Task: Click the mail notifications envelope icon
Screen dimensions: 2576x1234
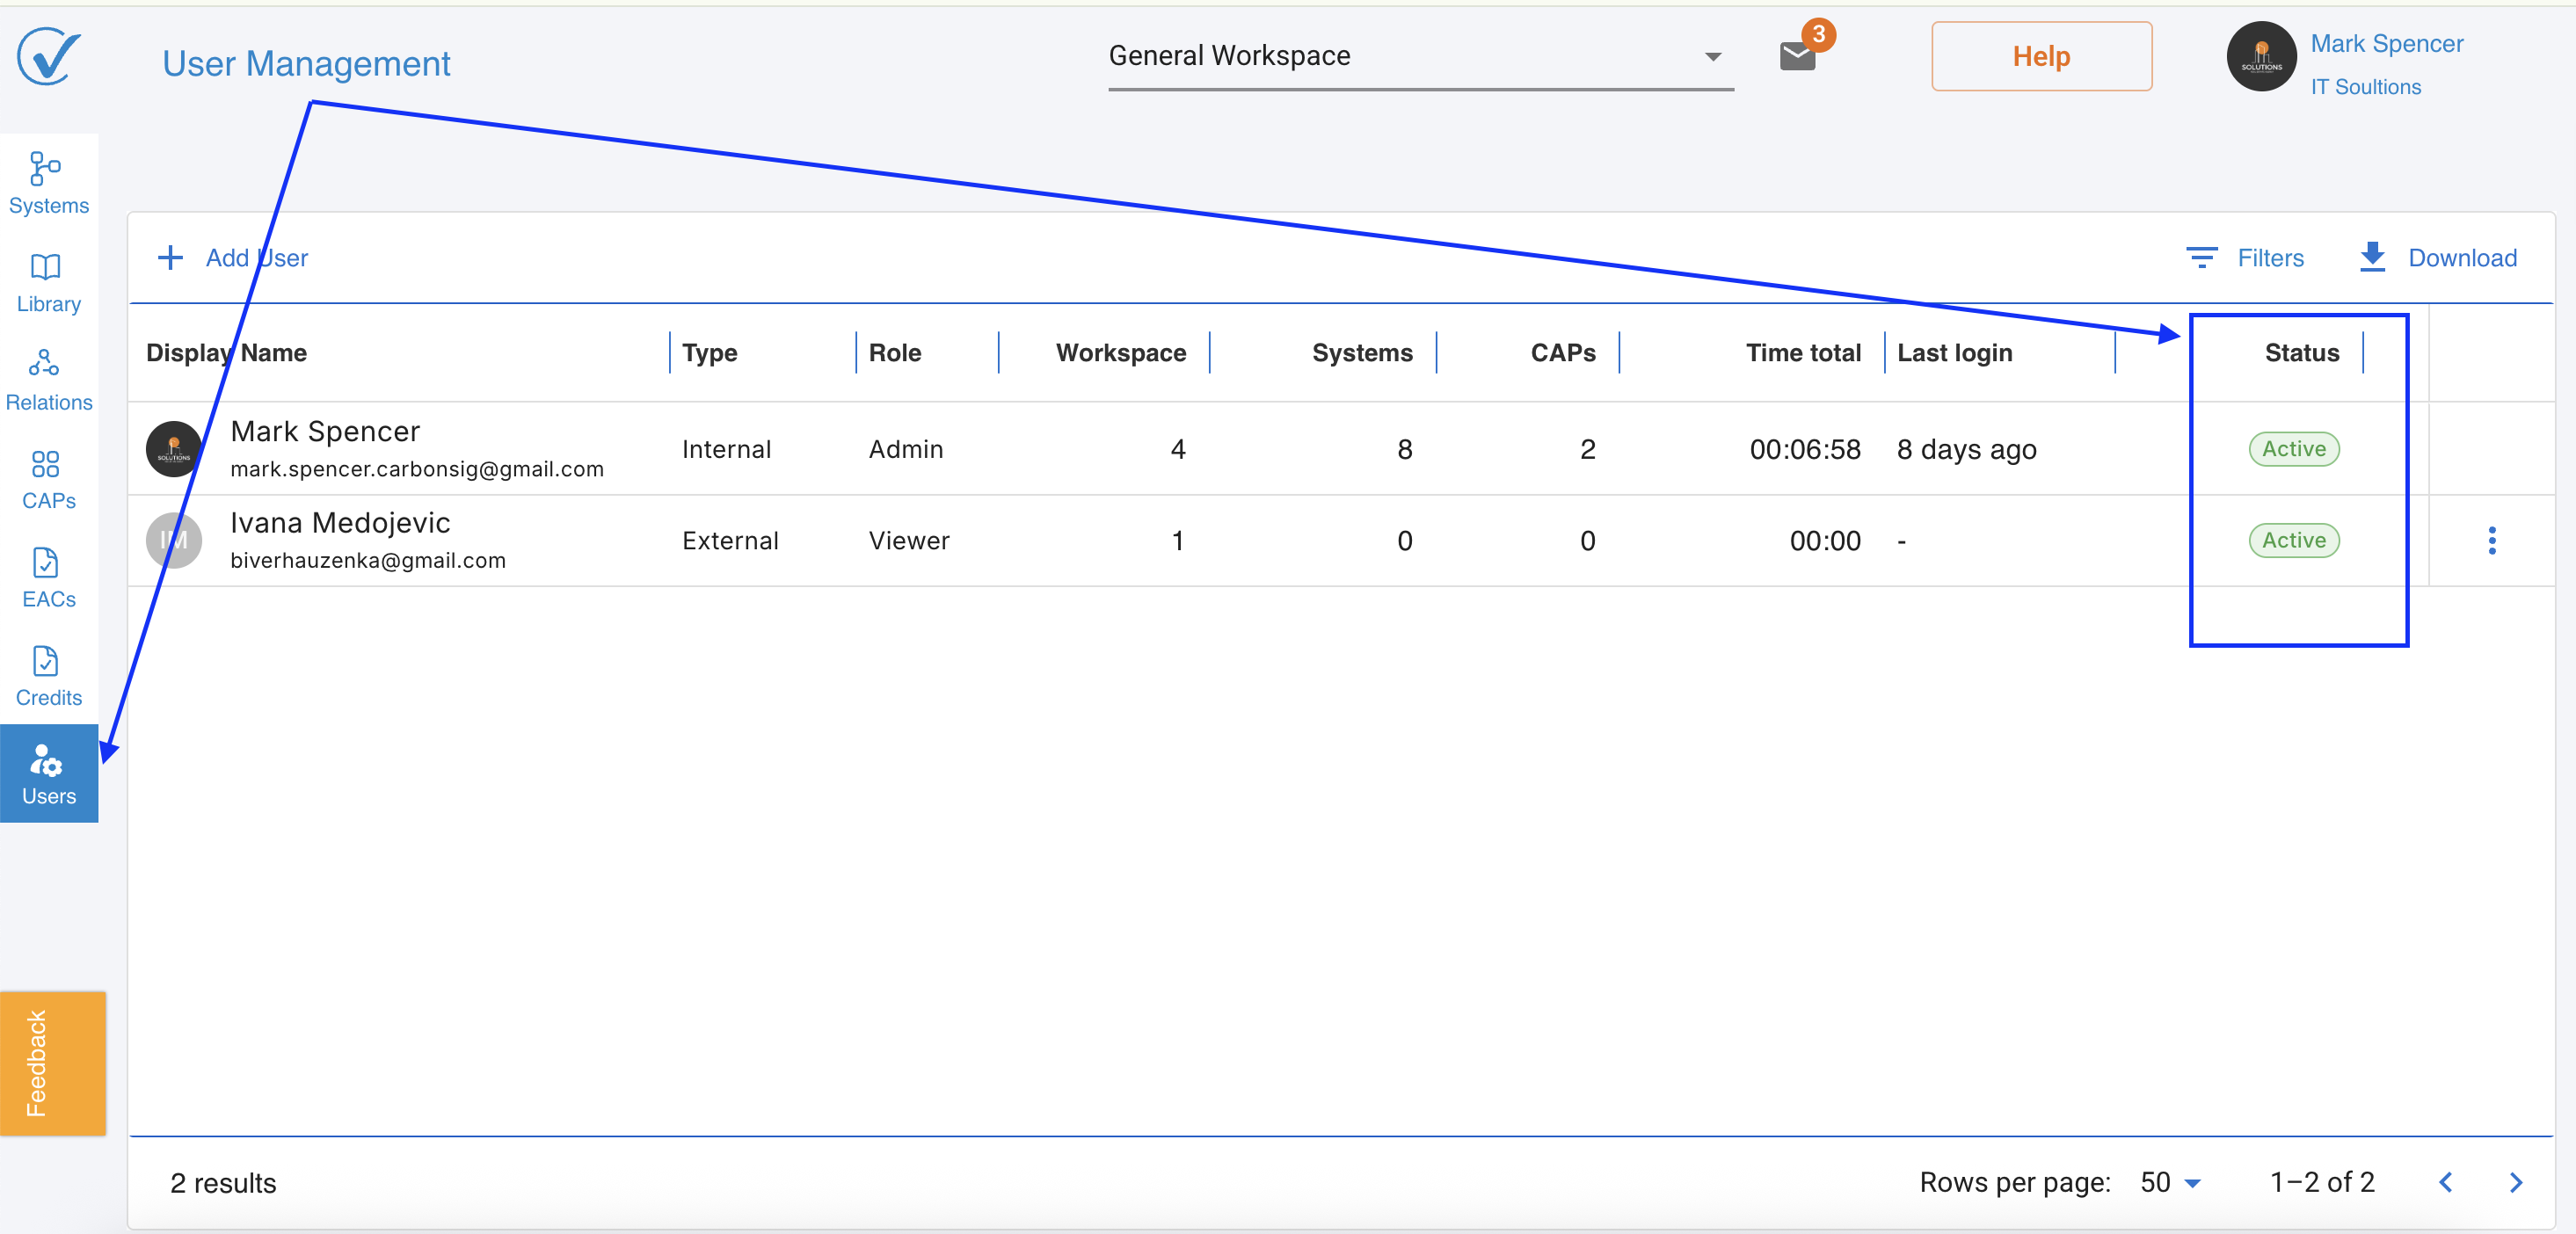Action: pos(1797,56)
